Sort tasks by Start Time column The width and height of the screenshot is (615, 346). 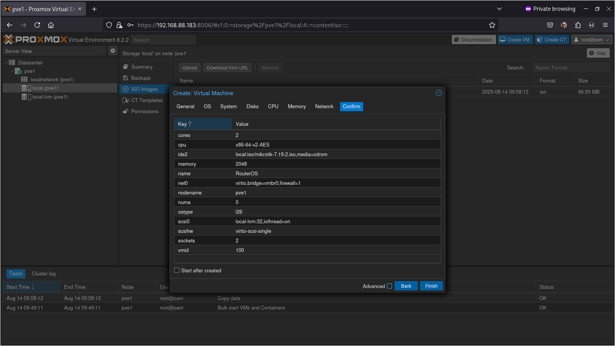[x=31, y=287]
